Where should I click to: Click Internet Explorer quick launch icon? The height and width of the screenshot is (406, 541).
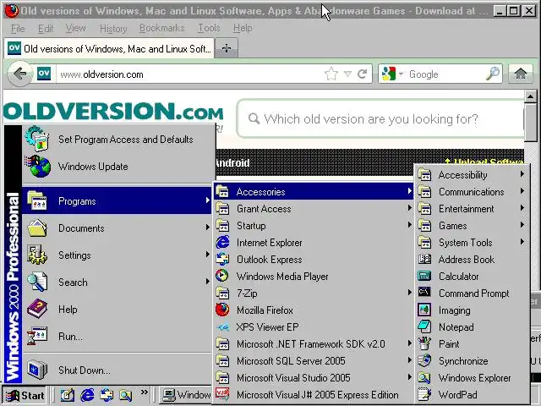coord(87,395)
